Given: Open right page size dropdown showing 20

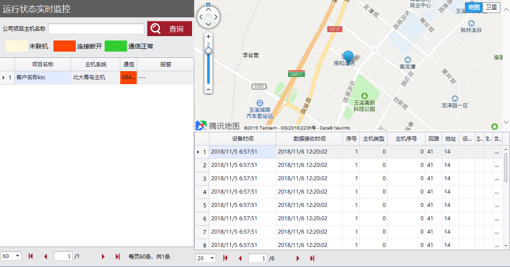Looking at the screenshot, I should (206, 259).
